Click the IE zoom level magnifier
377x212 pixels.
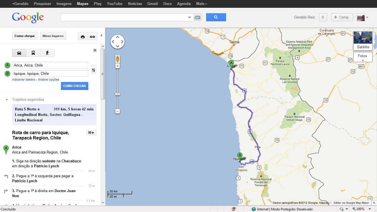354,209
